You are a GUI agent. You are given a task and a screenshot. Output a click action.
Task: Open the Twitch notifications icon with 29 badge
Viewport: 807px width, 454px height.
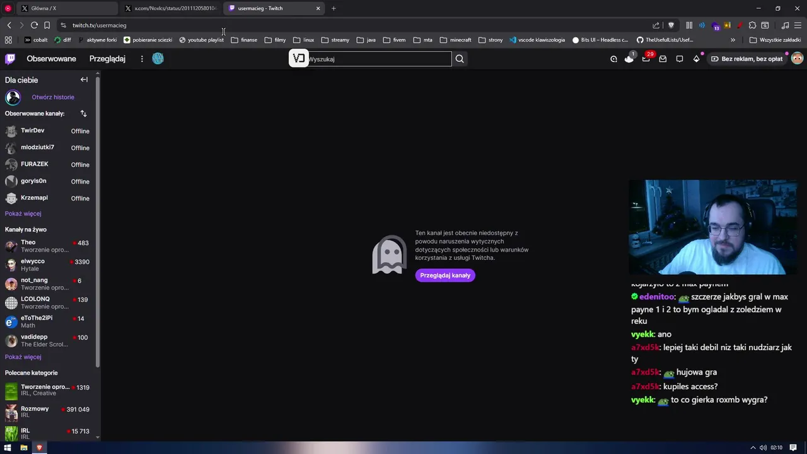click(x=646, y=59)
